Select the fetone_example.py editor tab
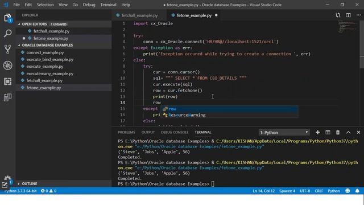The width and height of the screenshot is (364, 205). (193, 15)
